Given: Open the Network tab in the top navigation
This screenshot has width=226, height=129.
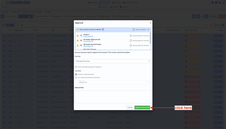Looking at the screenshot, I should tap(116, 3).
